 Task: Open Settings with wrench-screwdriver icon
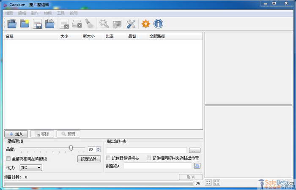click(131, 24)
